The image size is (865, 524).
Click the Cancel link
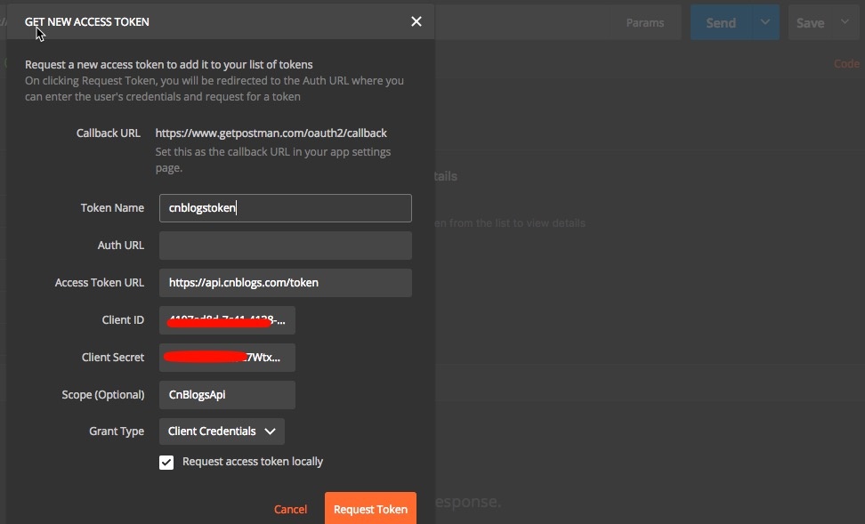coord(291,509)
